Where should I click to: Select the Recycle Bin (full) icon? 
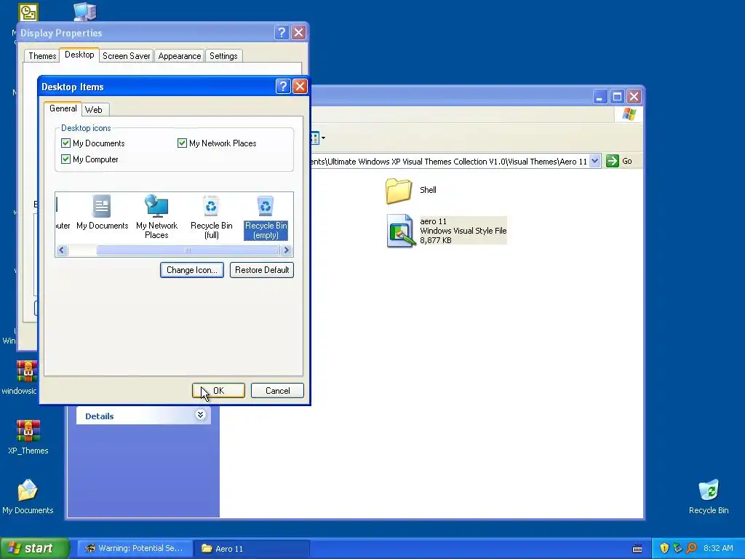tap(212, 216)
